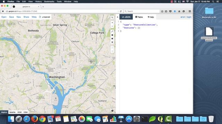Show bookmarks list icon in Firefox toolbar
The height and width of the screenshot is (124, 222).
tap(166, 11)
